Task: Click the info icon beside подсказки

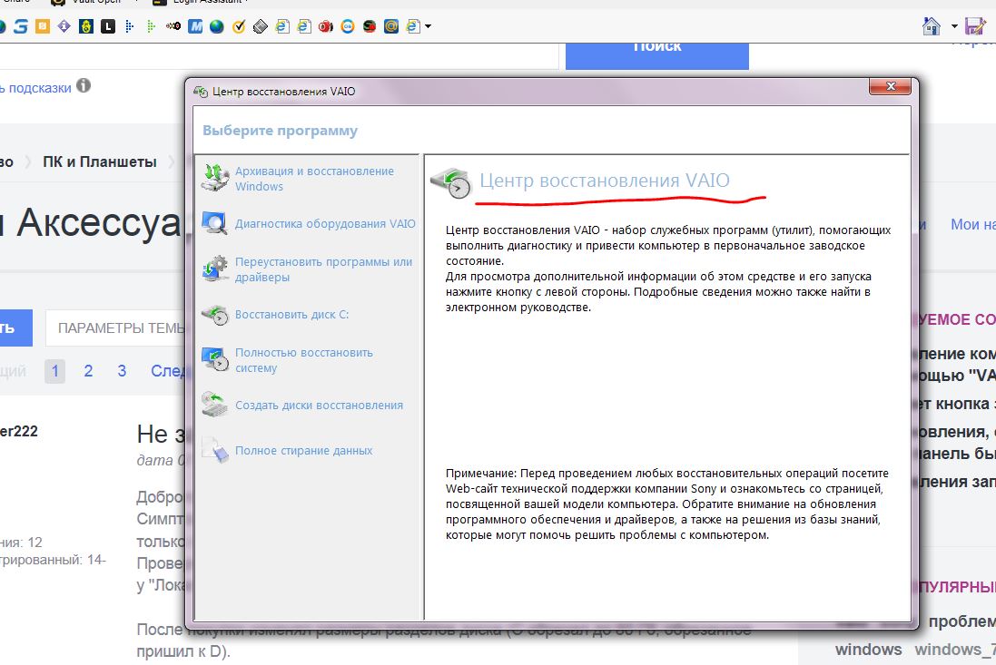Action: [84, 86]
